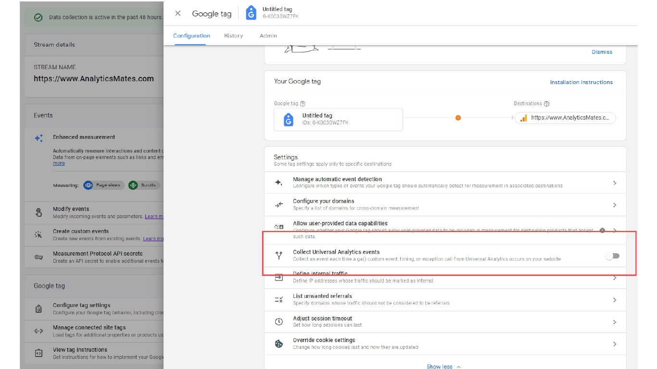Viewport: 657px width, 369px height.
Task: Close the Google tag panel
Action: (178, 13)
